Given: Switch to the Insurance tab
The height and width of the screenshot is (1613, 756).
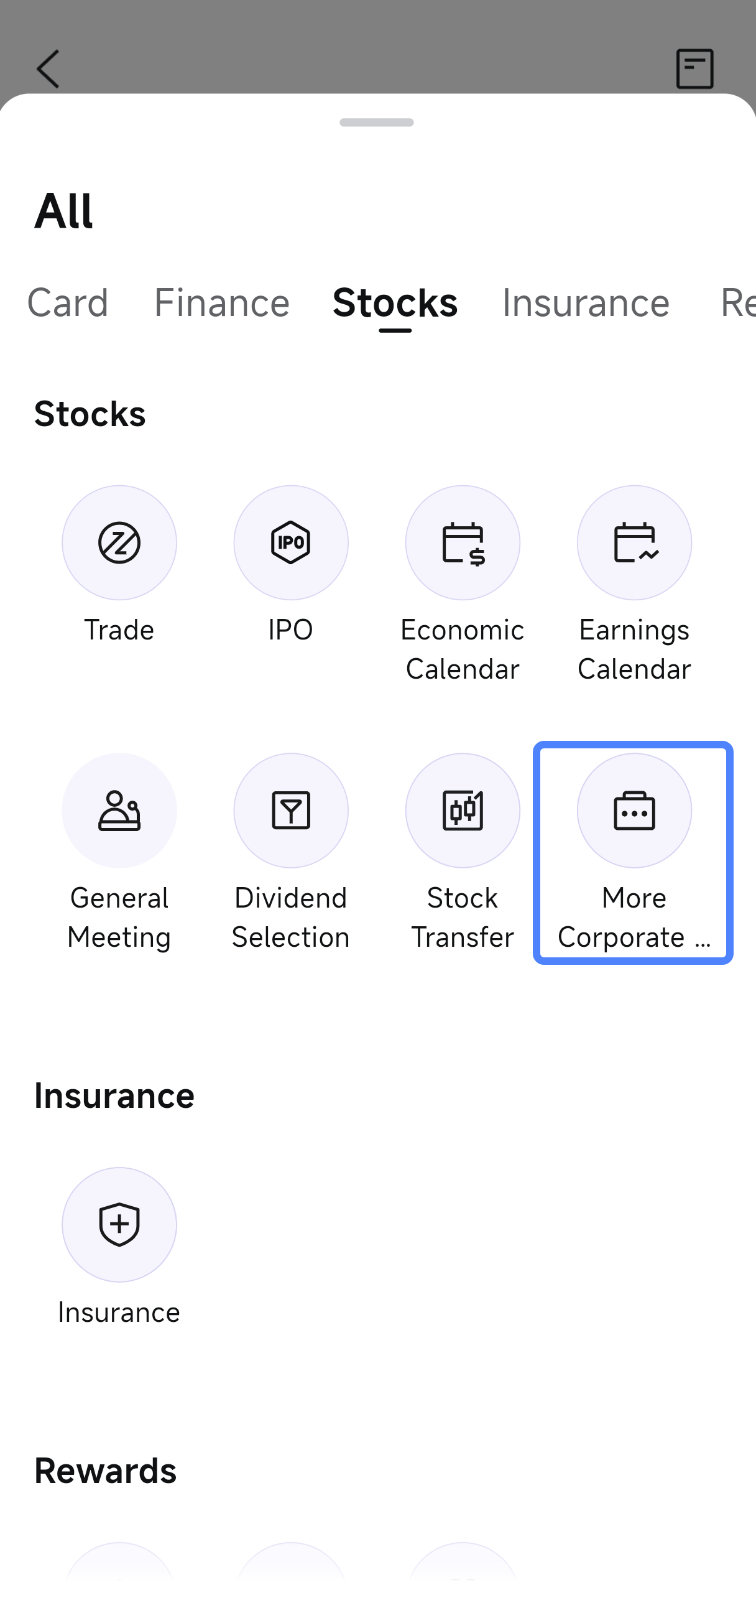Looking at the screenshot, I should (586, 303).
